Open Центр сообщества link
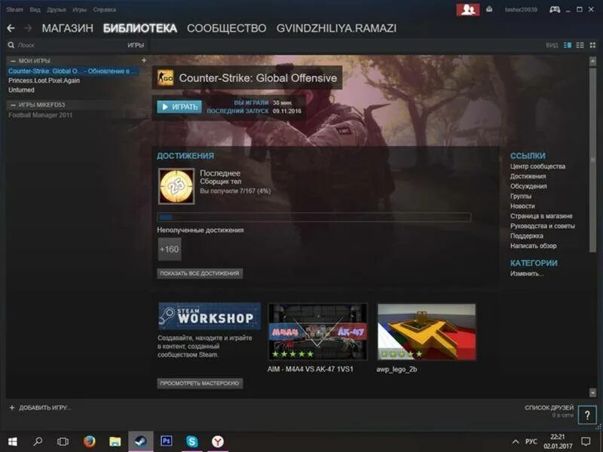 tap(537, 166)
